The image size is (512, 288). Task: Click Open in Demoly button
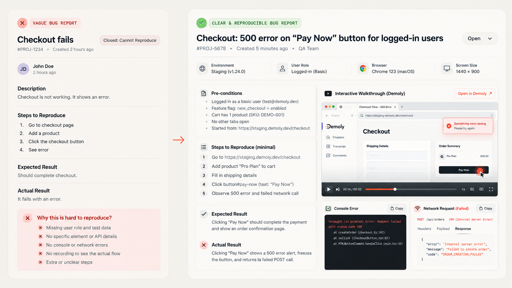pos(475,94)
